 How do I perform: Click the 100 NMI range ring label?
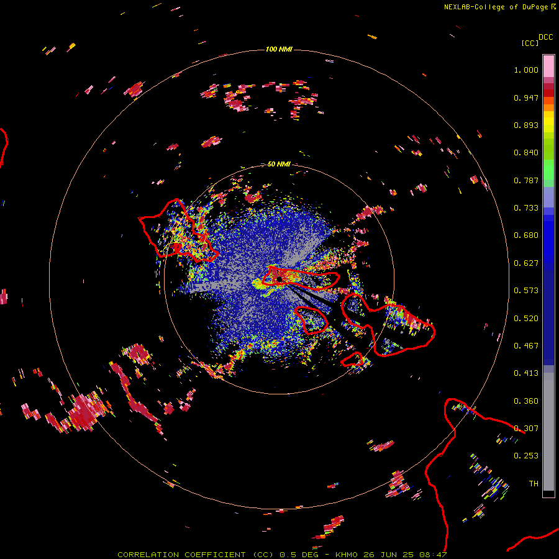(x=279, y=49)
